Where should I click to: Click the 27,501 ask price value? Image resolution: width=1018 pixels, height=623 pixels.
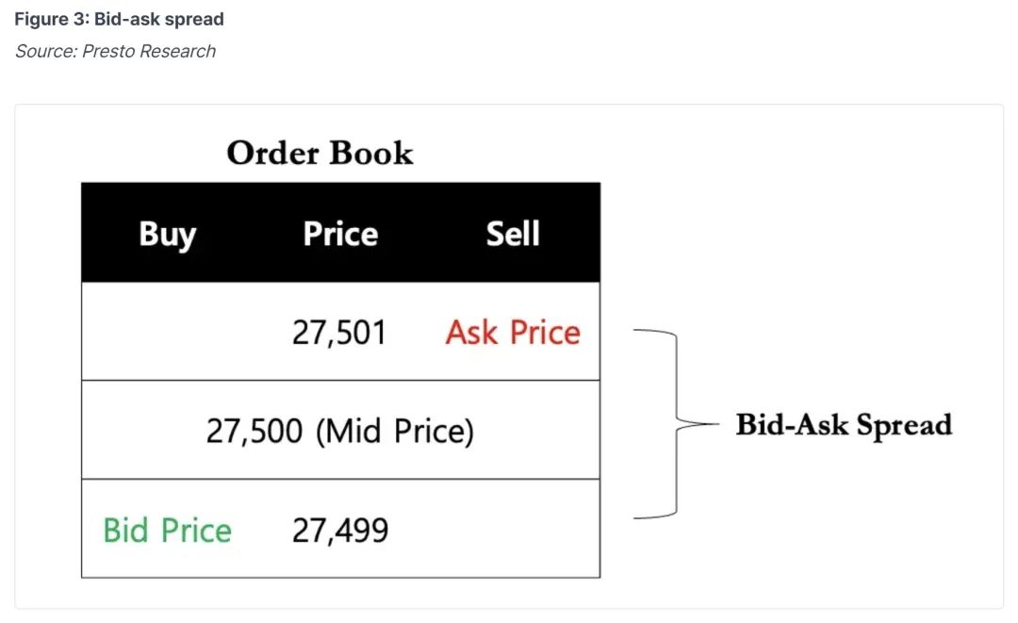339,333
